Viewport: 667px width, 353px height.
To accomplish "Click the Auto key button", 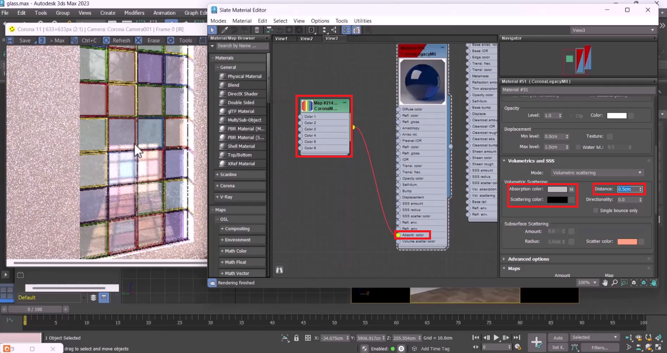I will click(558, 338).
